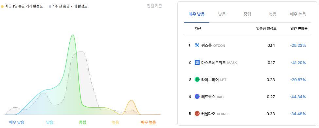Open the 중립 tab
The width and height of the screenshot is (319, 128).
pos(247,14)
